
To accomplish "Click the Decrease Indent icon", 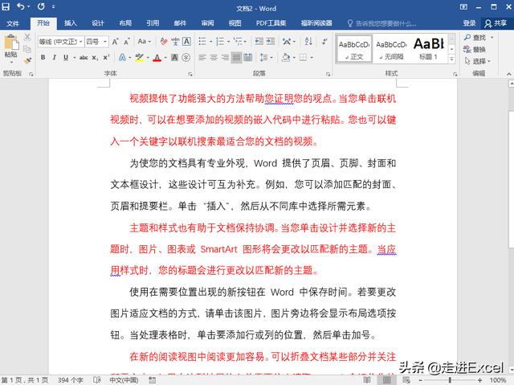I will point(259,41).
